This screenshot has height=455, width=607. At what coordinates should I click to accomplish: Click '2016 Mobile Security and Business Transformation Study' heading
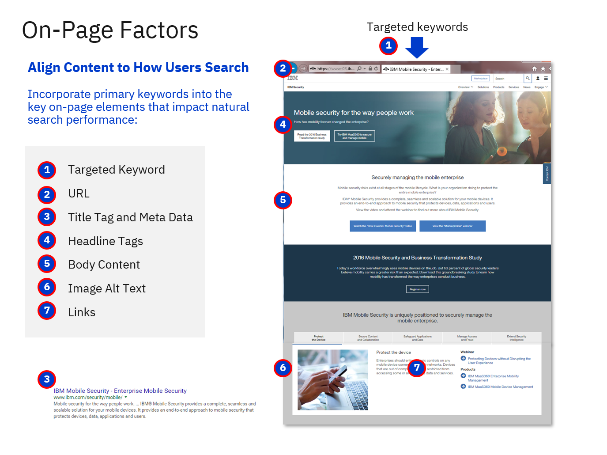click(418, 258)
